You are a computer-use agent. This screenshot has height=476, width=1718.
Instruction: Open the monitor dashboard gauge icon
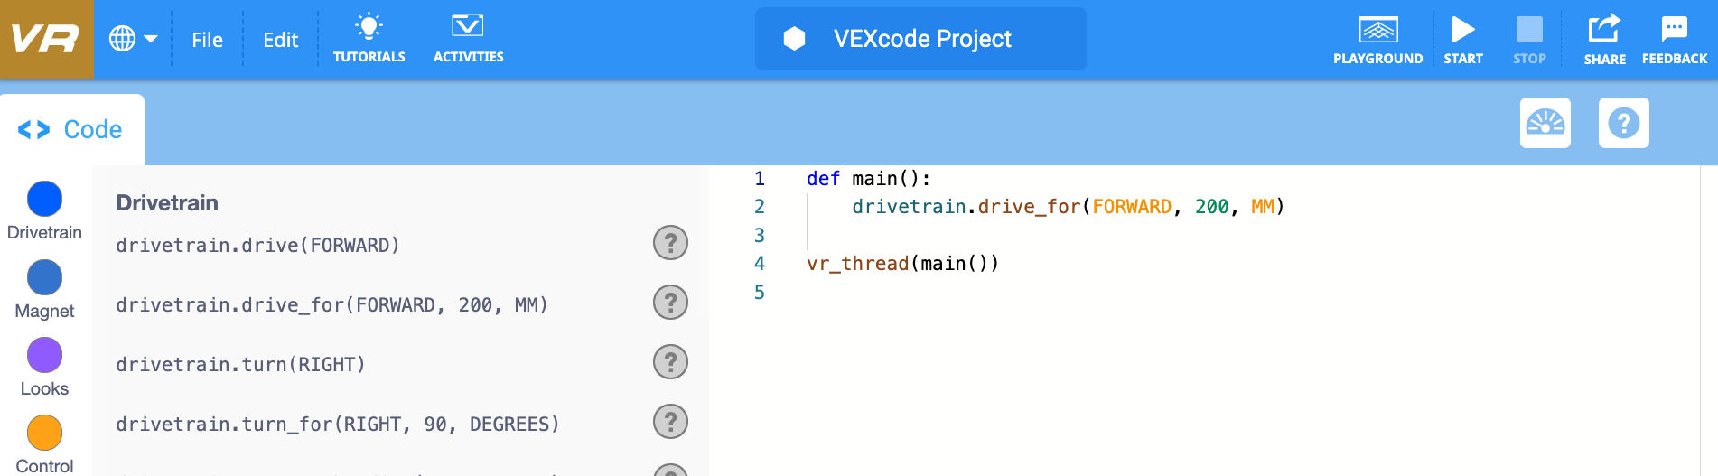(x=1545, y=123)
